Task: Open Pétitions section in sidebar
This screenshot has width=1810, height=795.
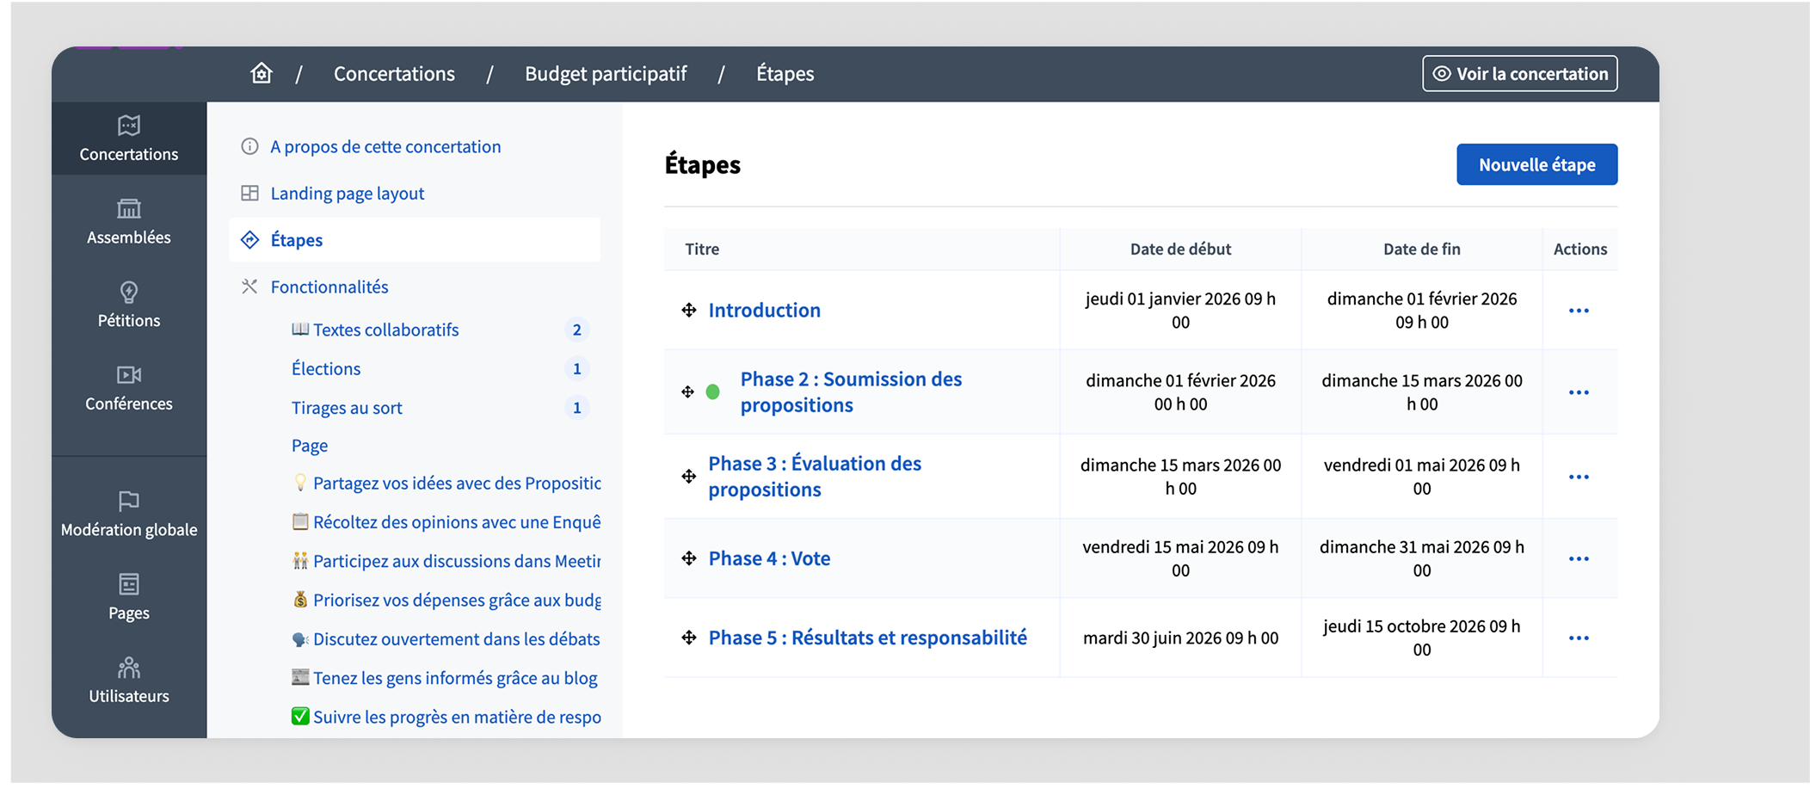Action: point(129,305)
